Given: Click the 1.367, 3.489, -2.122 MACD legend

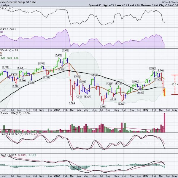Looking at the screenshot, I should click(x=22, y=155).
